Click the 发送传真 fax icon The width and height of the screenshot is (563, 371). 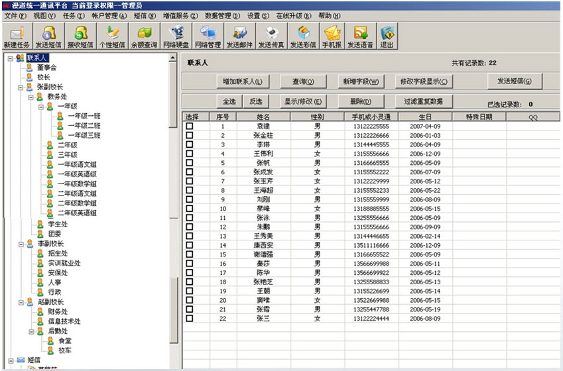coord(271,36)
